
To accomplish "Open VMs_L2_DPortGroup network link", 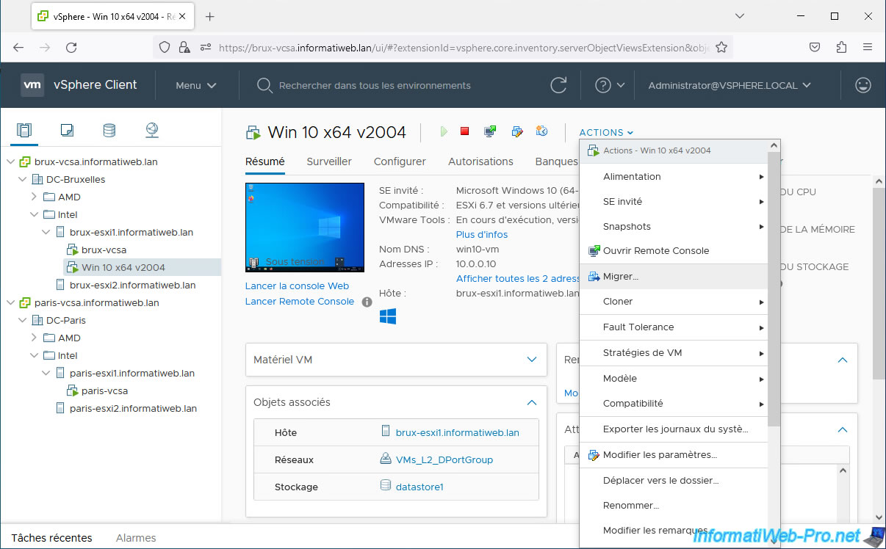I will pyautogui.click(x=444, y=459).
